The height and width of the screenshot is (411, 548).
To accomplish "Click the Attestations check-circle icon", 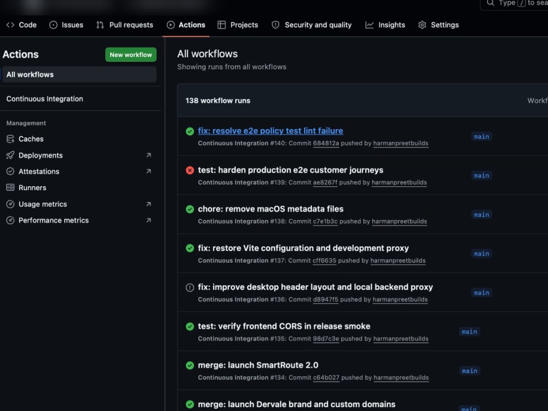I will [x=10, y=171].
